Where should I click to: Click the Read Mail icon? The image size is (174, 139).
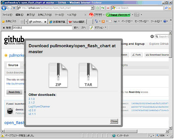(x=110, y=21)
